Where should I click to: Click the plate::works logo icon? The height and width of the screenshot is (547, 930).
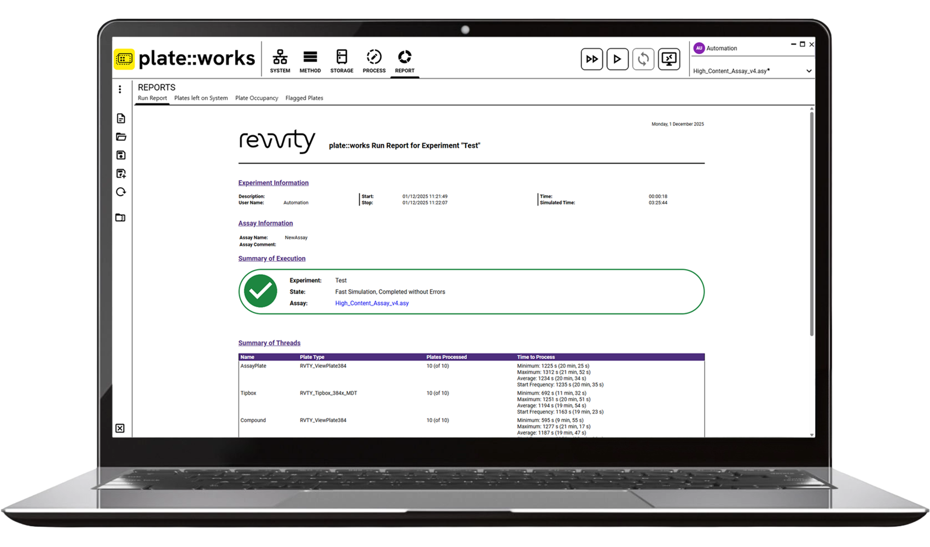click(124, 59)
